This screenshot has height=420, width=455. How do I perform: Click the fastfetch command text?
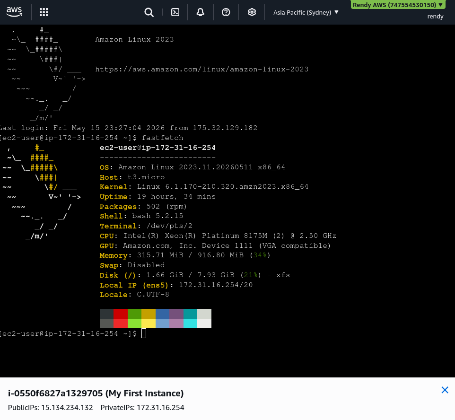(x=163, y=138)
